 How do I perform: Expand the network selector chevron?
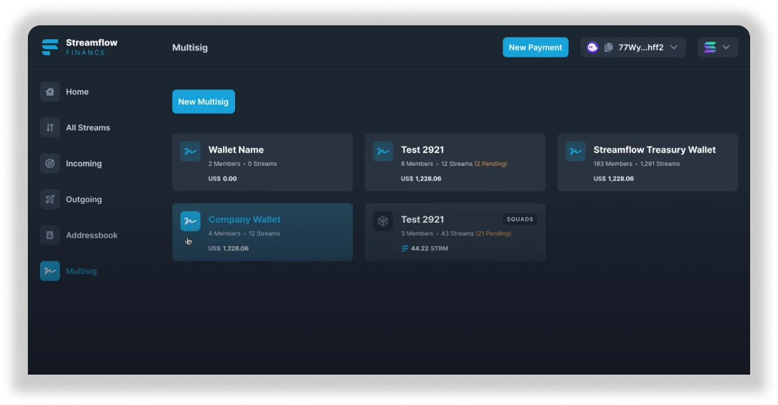(x=726, y=47)
